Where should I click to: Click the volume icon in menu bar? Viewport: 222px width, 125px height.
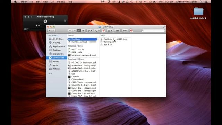click(145, 2)
